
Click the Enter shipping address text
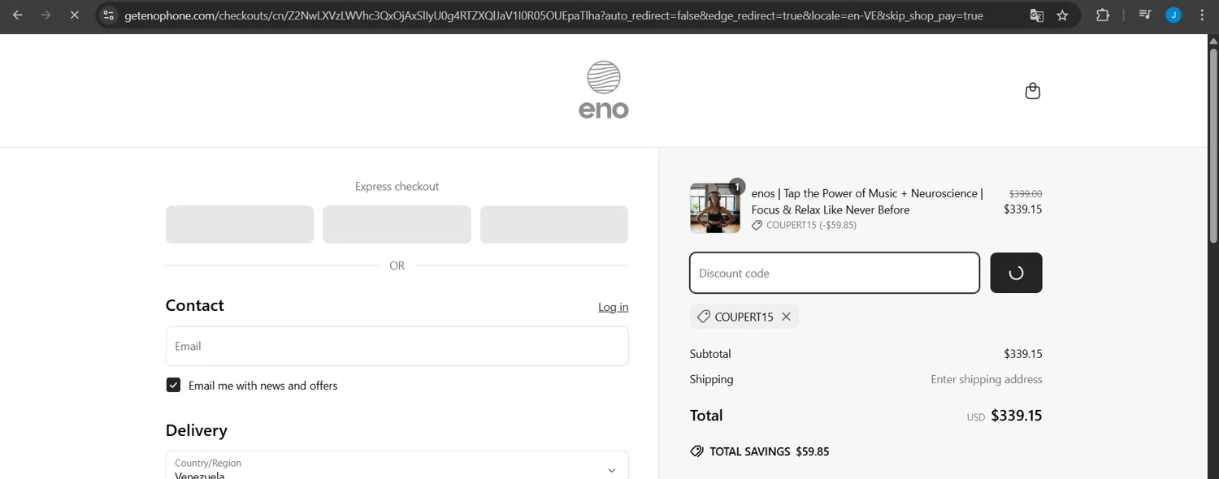point(987,379)
